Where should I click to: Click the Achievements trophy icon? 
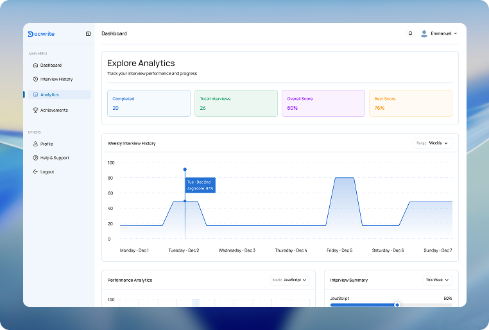35,110
